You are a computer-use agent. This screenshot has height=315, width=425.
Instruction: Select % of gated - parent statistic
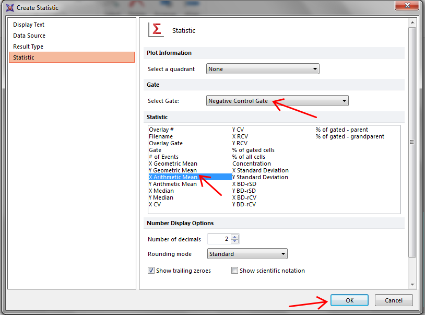click(x=341, y=130)
